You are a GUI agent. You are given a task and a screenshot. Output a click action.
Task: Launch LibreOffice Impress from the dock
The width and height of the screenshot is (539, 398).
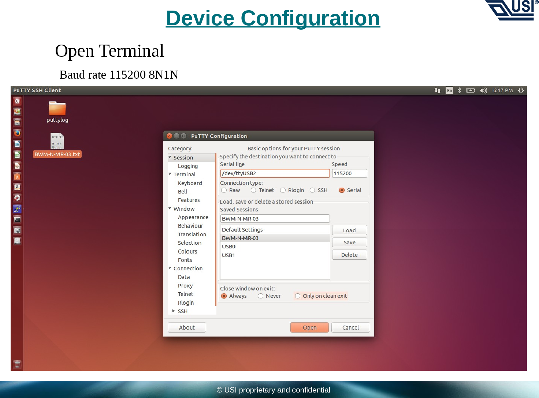[17, 166]
